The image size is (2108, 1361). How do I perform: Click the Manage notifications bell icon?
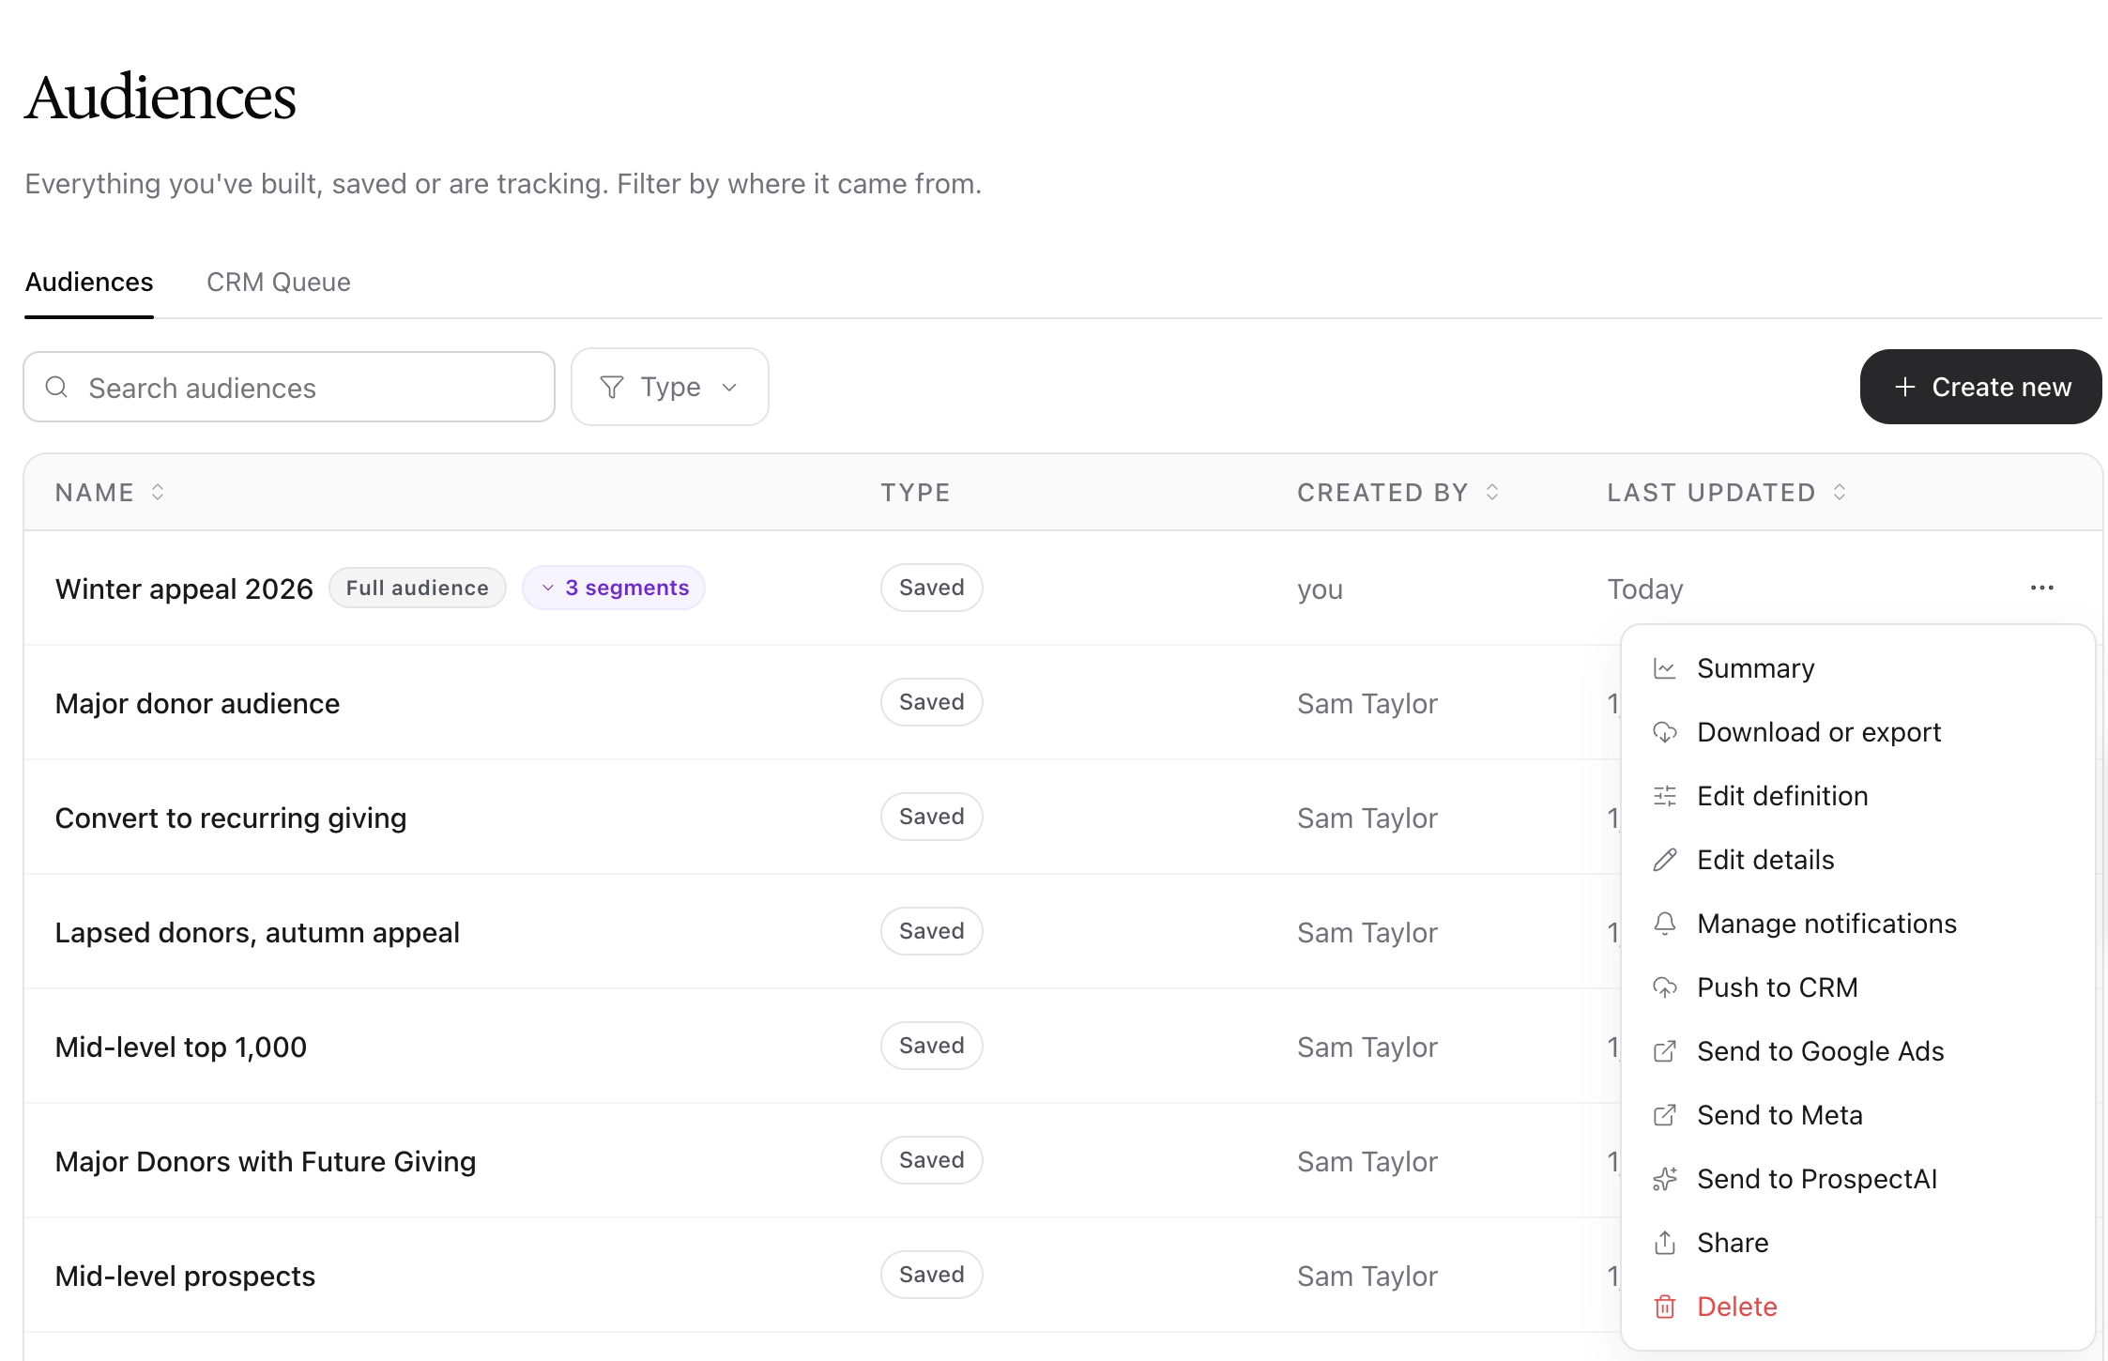click(1665, 924)
